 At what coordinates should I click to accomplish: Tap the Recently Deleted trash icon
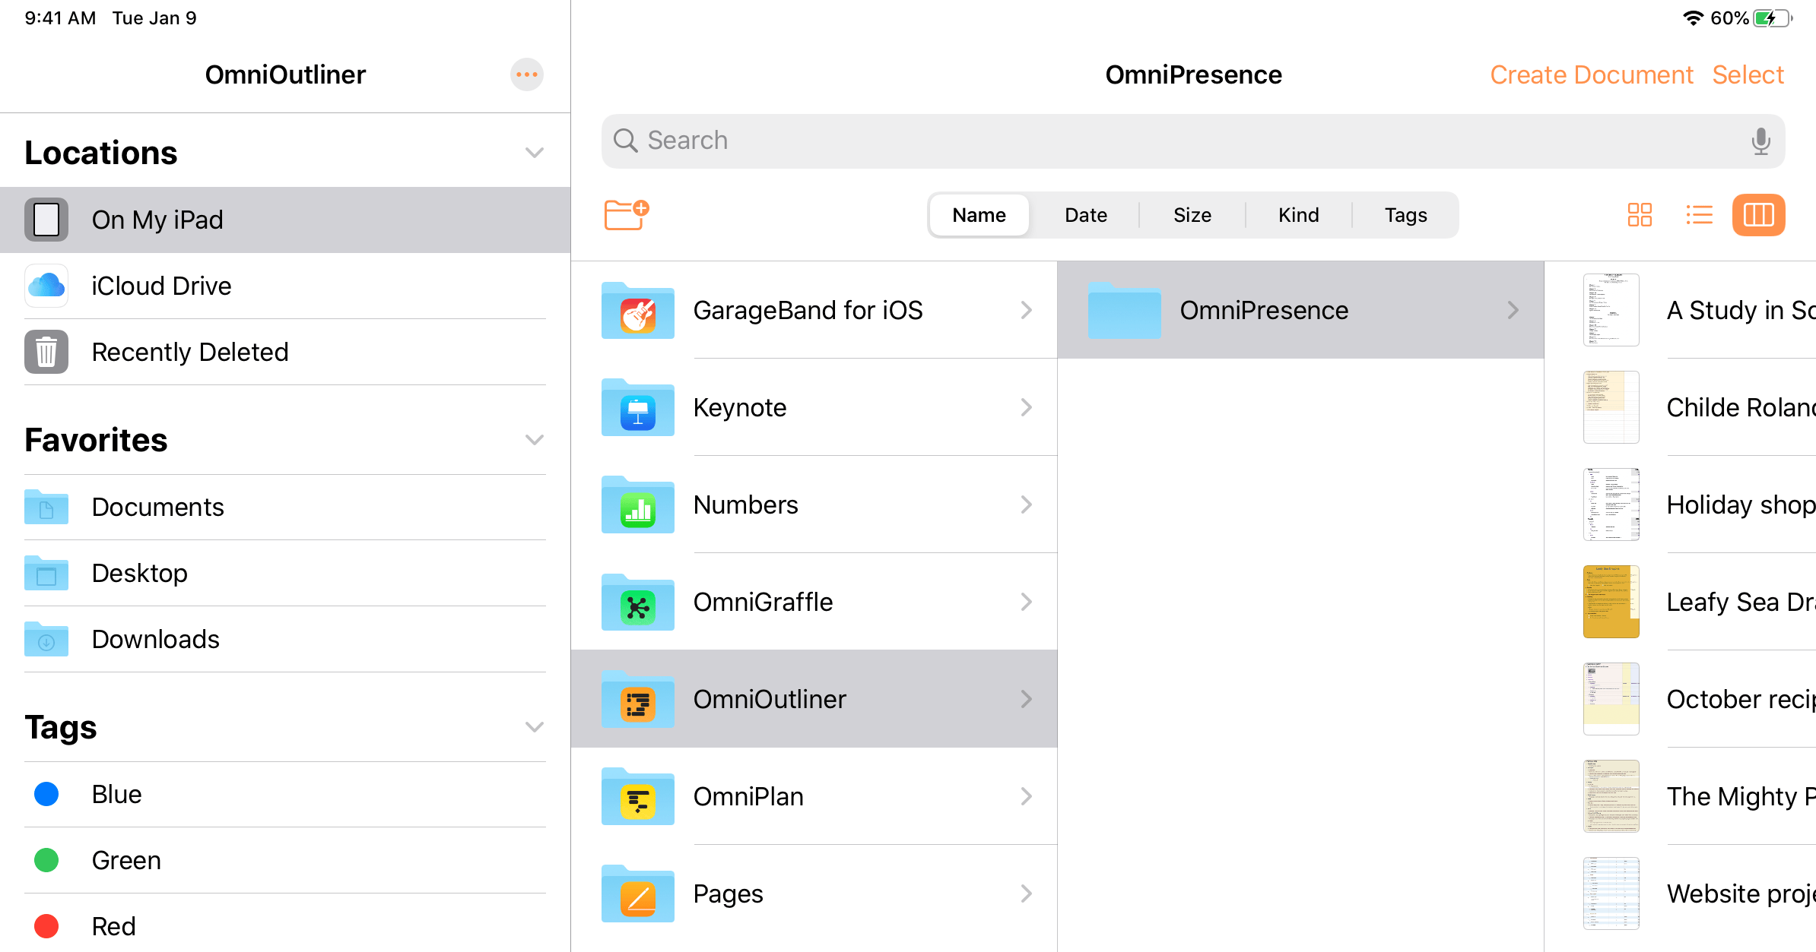click(46, 352)
